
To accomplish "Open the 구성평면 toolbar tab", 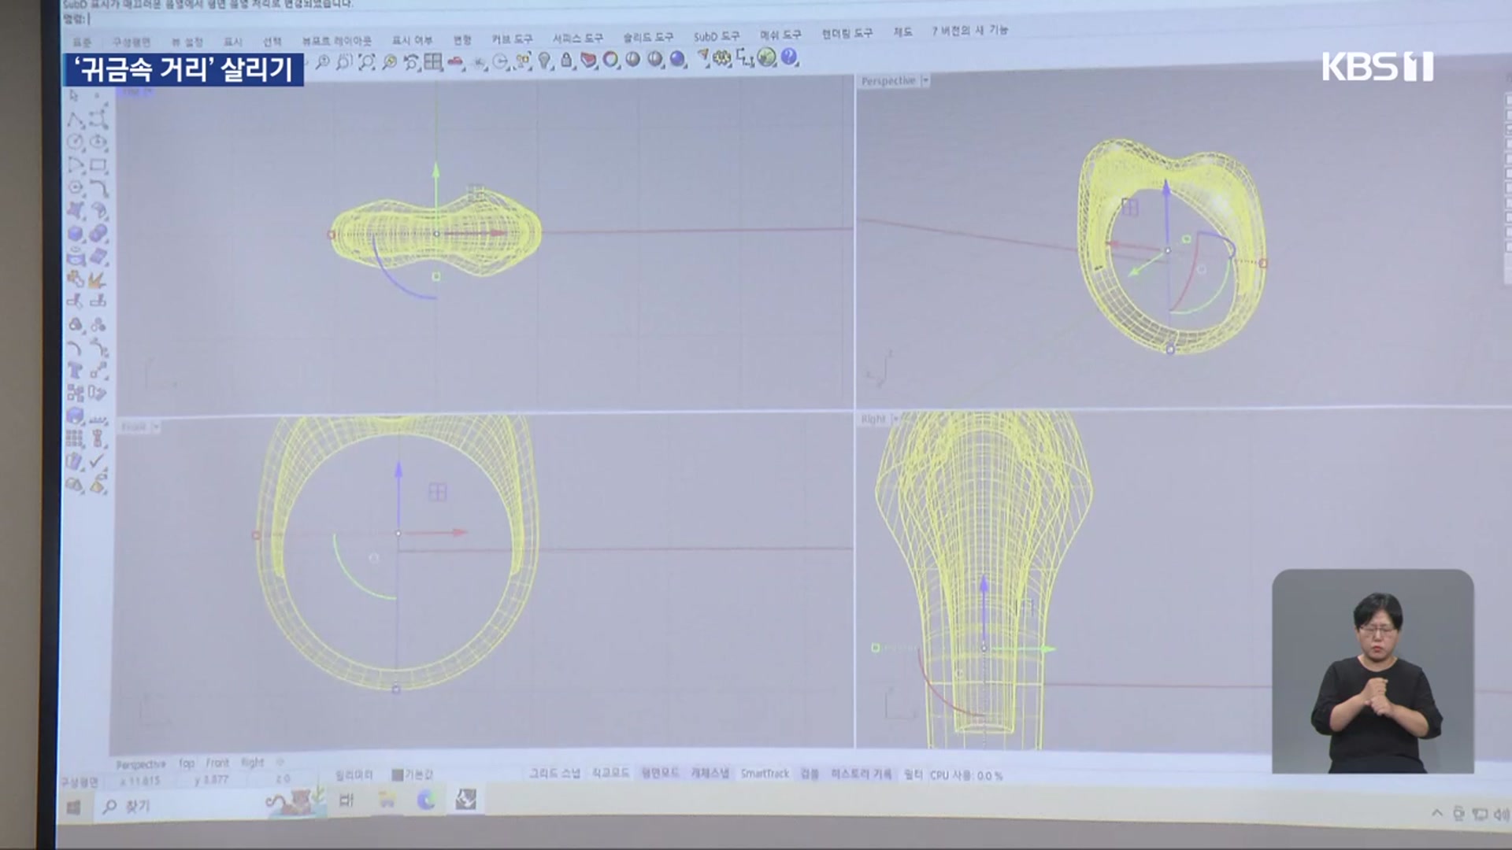I will click(x=131, y=42).
